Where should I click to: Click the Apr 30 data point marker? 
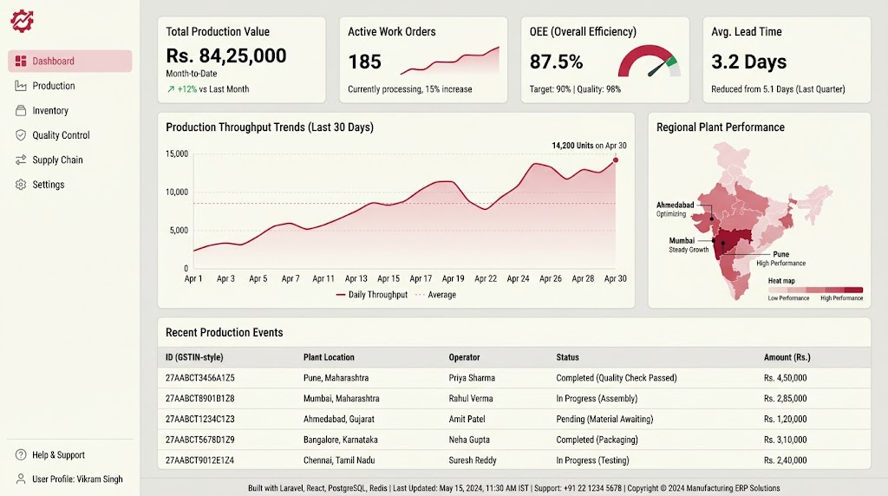616,160
